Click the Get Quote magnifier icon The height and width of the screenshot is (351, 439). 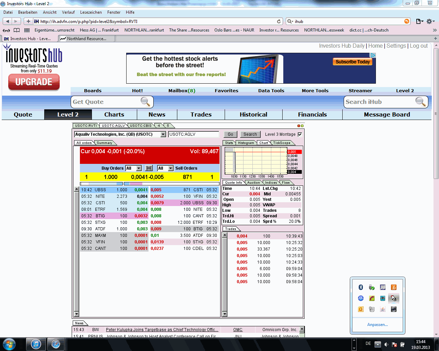145,101
